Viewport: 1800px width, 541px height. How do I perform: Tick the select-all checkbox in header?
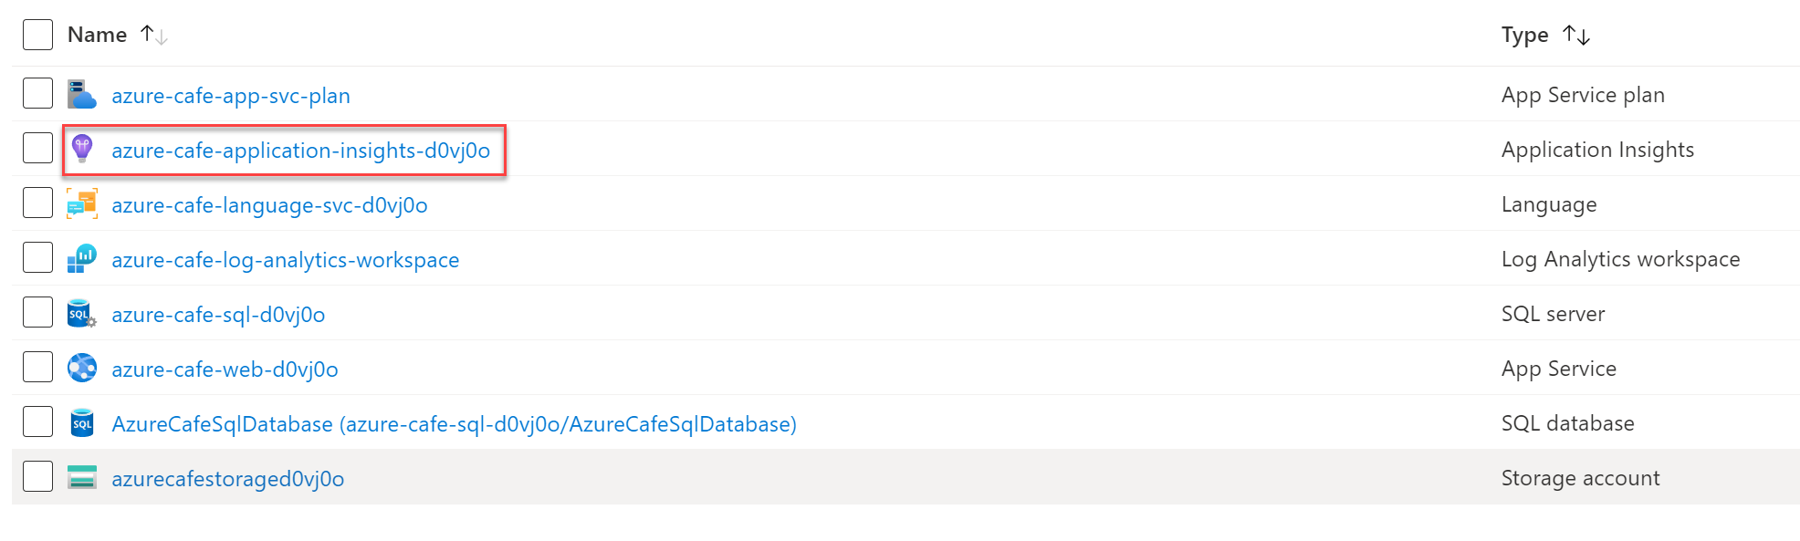point(37,35)
